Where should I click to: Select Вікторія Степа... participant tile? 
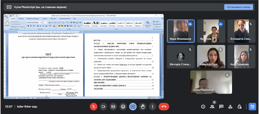(181, 57)
